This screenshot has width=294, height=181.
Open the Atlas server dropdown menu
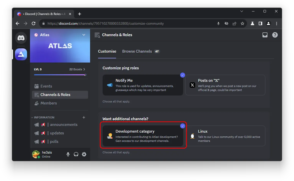[x=84, y=35]
